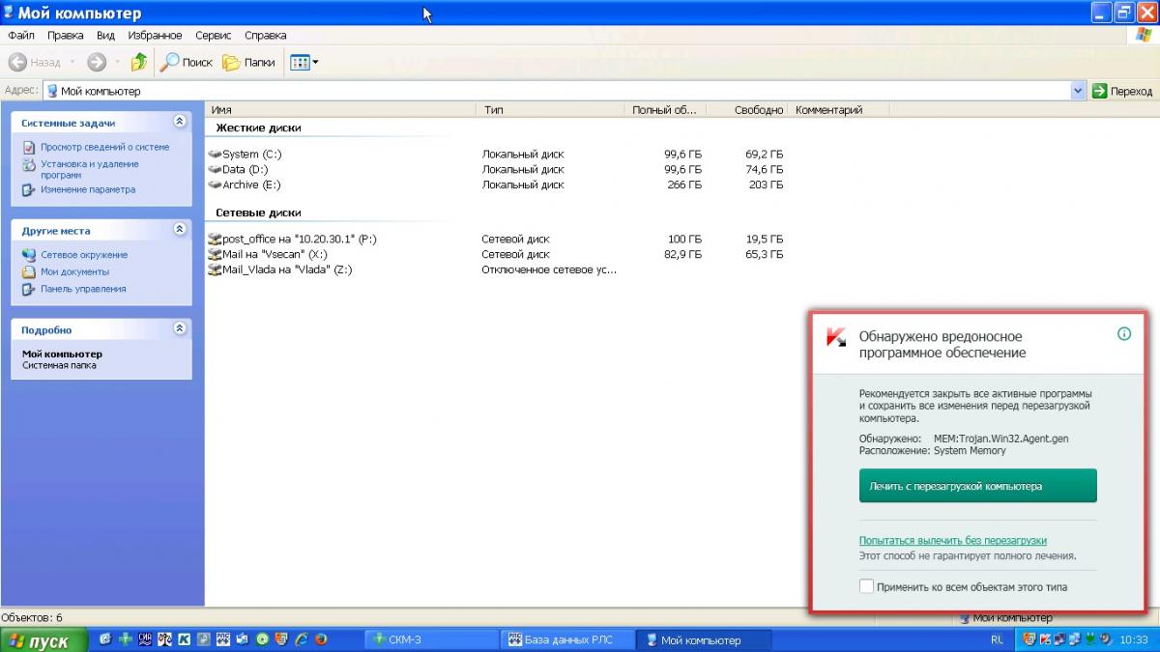Click the Views (Вид) toolbar icon
Viewport: 1160px width, 652px height.
click(x=300, y=62)
